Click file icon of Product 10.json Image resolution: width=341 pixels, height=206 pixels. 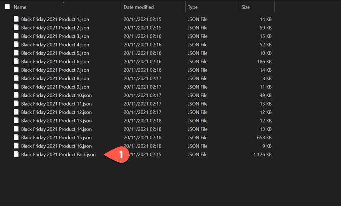point(16,95)
